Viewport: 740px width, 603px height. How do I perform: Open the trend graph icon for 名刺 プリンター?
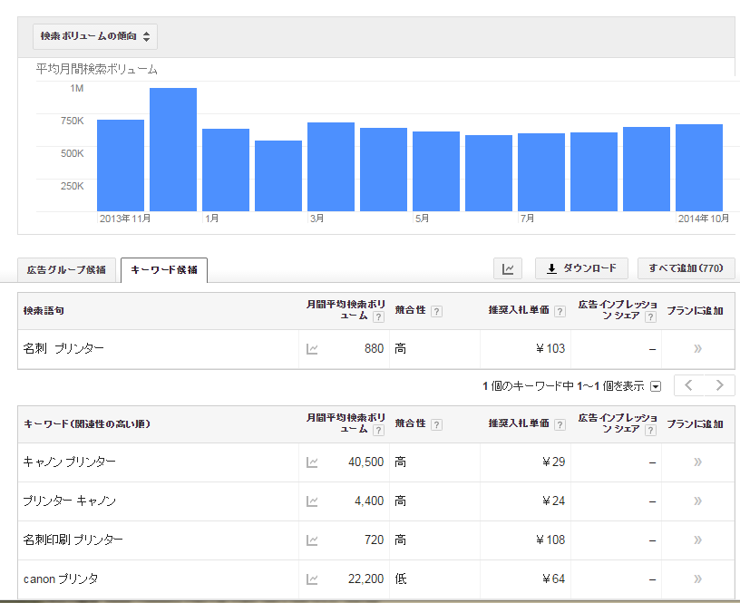point(313,350)
